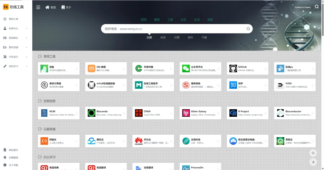Open the NCBI icon
Image resolution: width=324 pixels, height=170 pixels.
click(44, 113)
